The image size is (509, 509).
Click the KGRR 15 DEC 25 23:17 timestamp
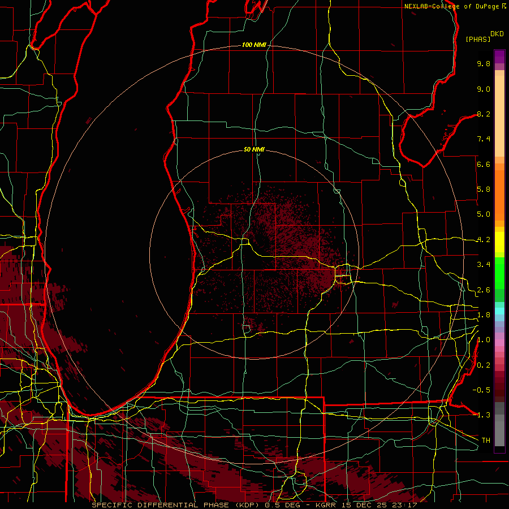coord(366,505)
